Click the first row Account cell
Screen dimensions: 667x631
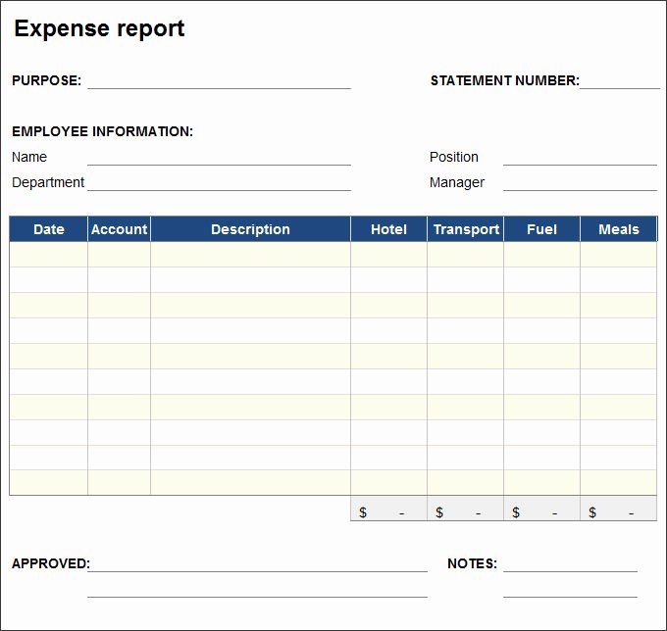pos(119,255)
